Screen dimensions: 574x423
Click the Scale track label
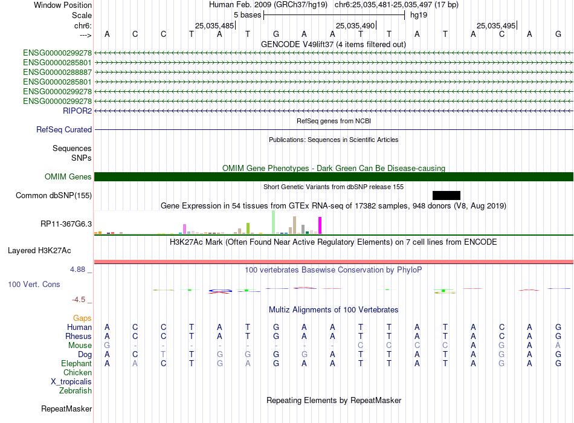click(82, 15)
